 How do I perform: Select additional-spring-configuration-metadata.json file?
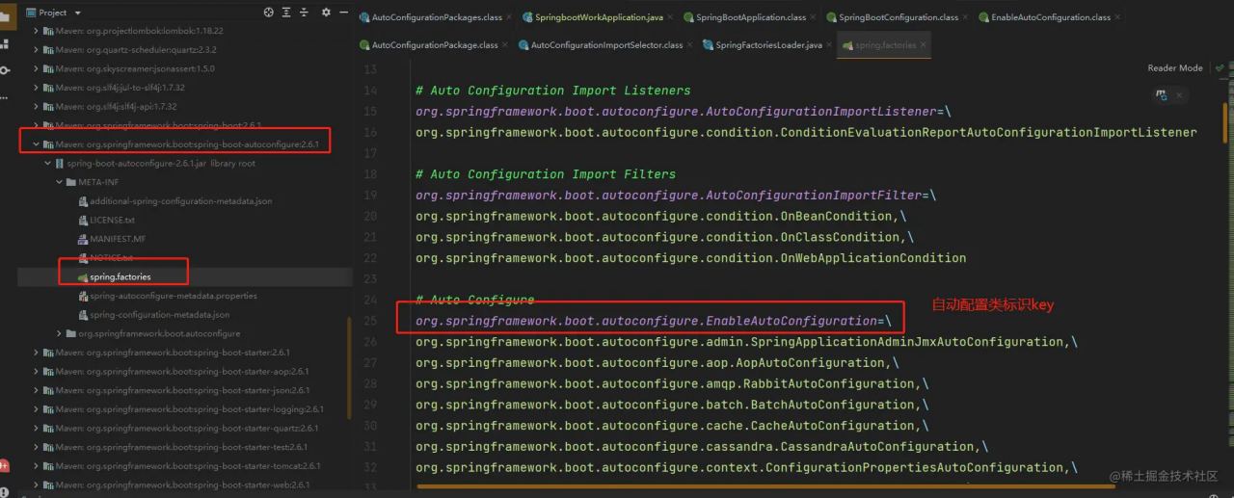point(183,201)
